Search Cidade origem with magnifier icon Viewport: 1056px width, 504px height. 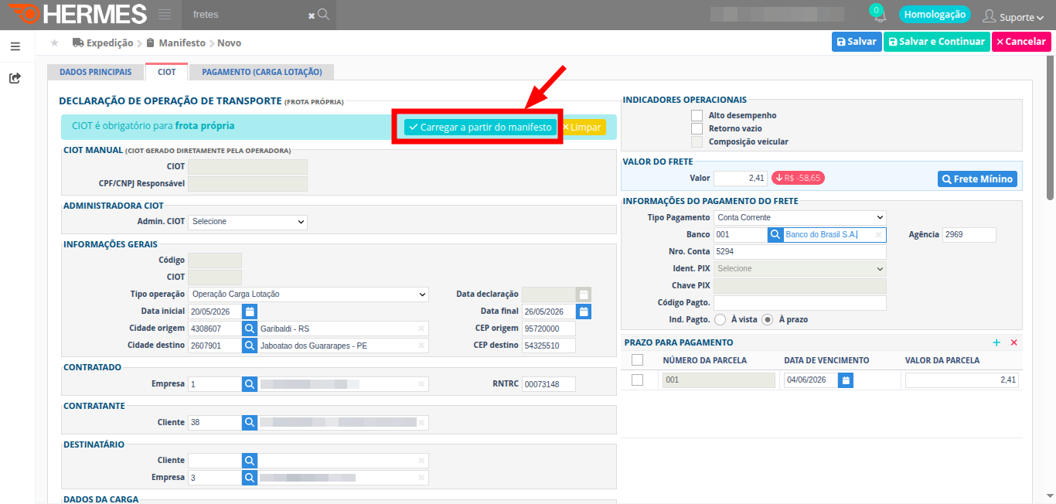click(250, 329)
